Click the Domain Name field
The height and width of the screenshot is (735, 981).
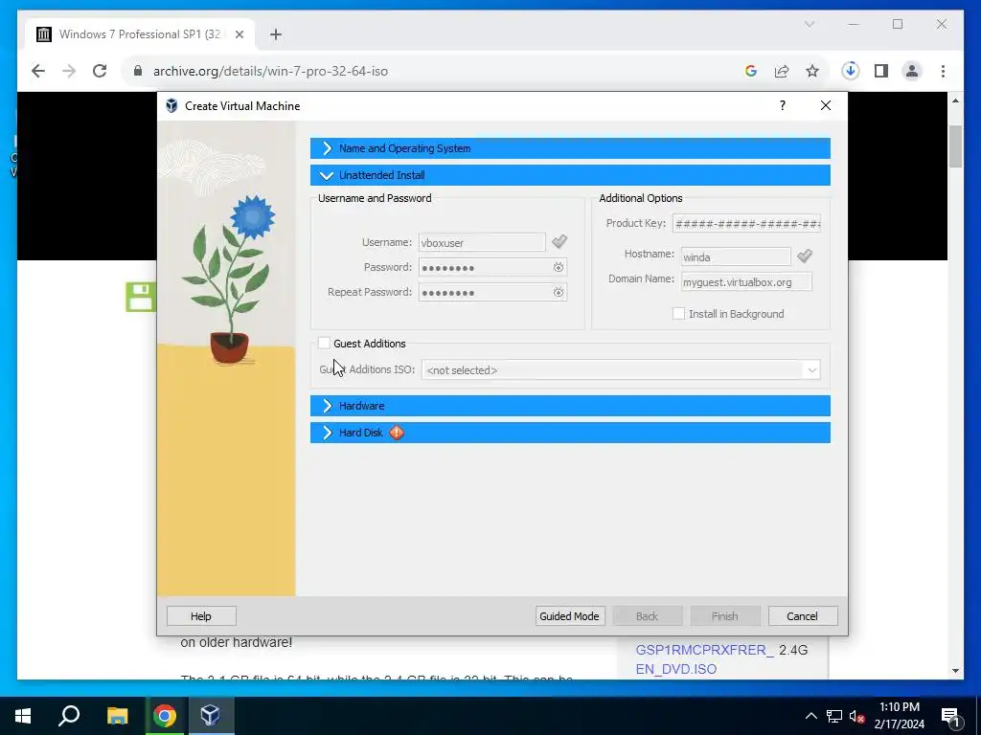[x=746, y=282]
